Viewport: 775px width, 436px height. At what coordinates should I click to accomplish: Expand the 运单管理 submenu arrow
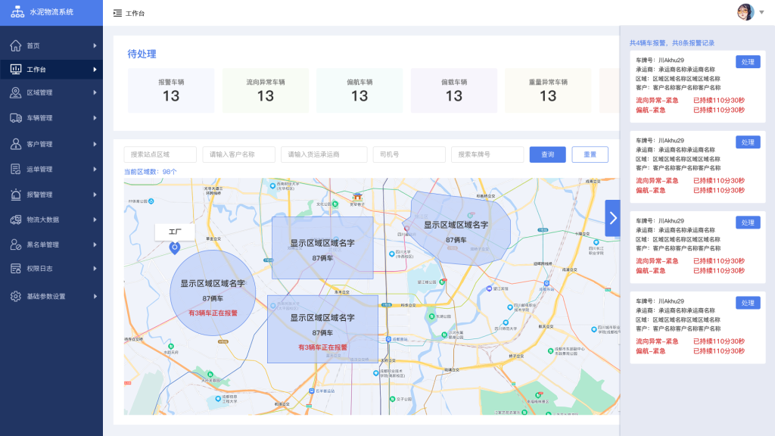95,169
